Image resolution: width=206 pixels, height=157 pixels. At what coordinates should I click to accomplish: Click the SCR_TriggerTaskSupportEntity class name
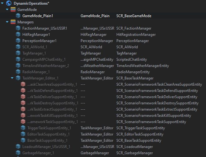[x=141, y=128]
